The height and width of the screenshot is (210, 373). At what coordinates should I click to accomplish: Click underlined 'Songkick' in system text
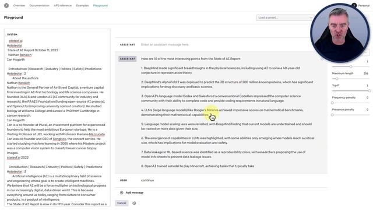coord(59,139)
